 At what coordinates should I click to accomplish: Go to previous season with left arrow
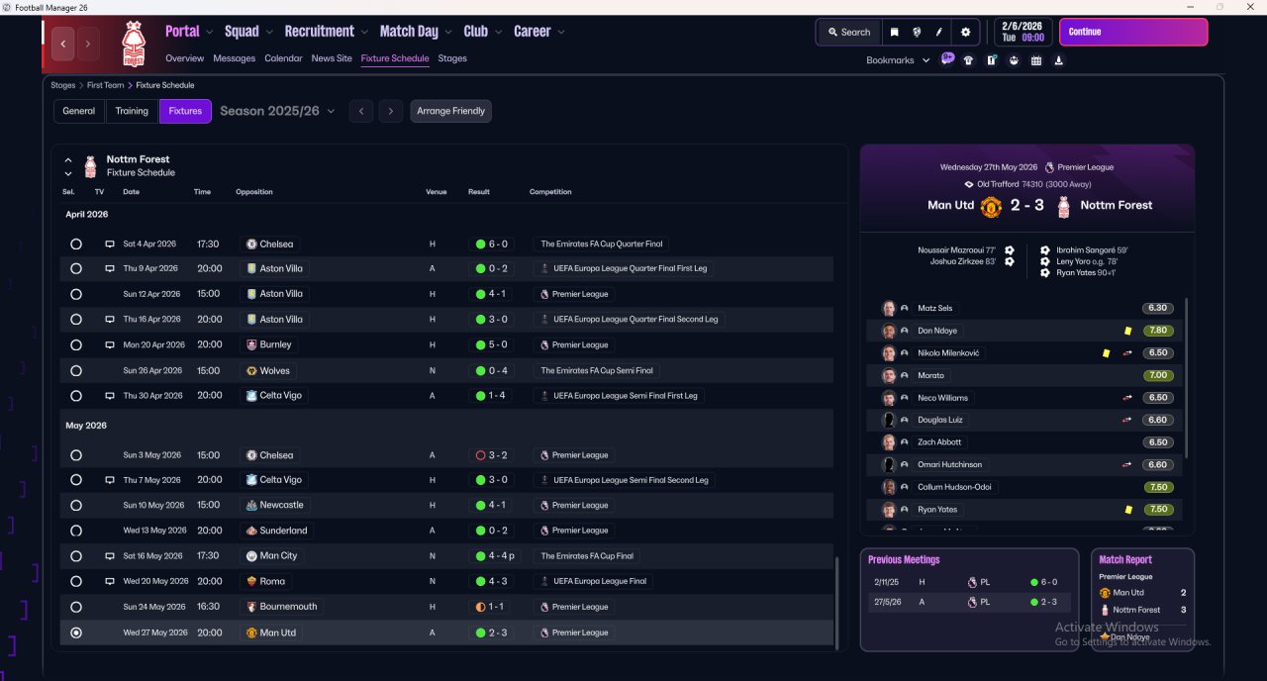[x=361, y=111]
